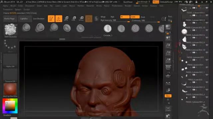Image resolution: width=213 pixels, height=119 pixels.
Task: Select the first IMM mesh in the brush strip
Action: pyautogui.click(x=26, y=28)
